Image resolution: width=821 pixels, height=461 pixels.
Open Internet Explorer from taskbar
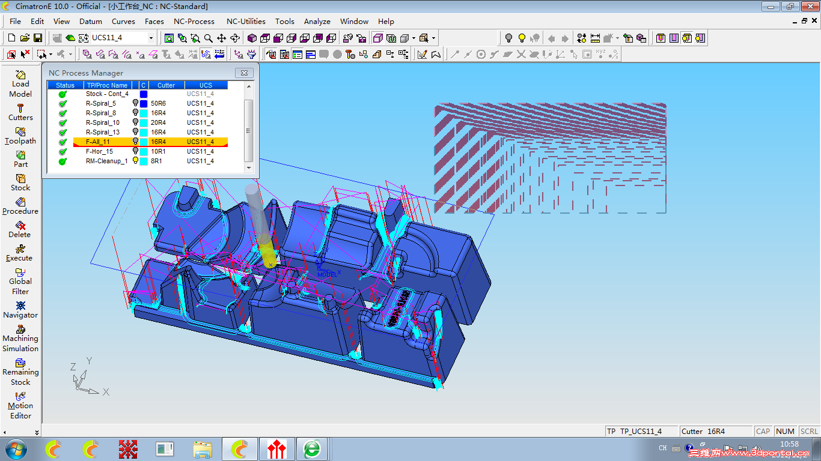click(x=312, y=449)
